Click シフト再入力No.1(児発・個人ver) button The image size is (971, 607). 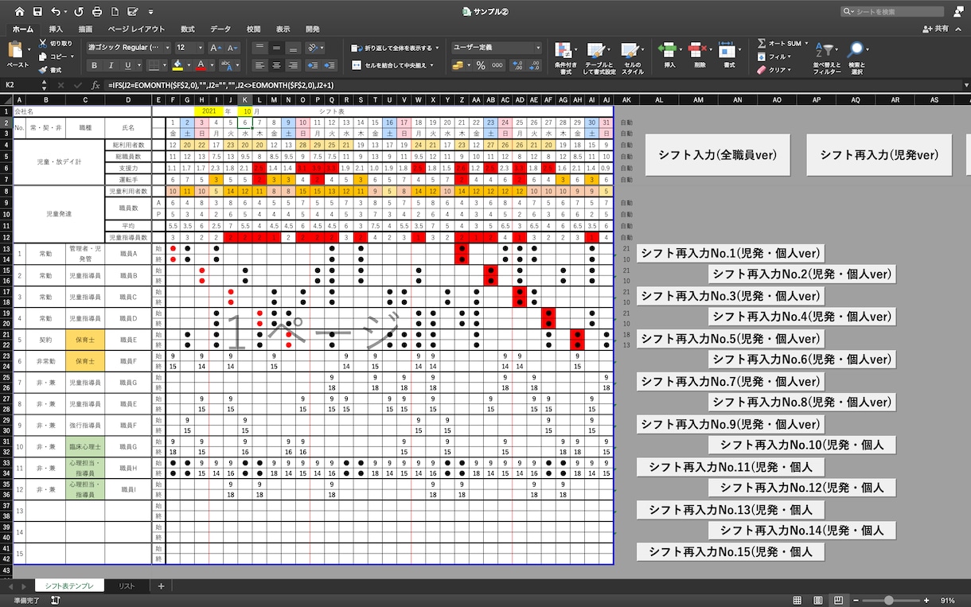coord(731,253)
